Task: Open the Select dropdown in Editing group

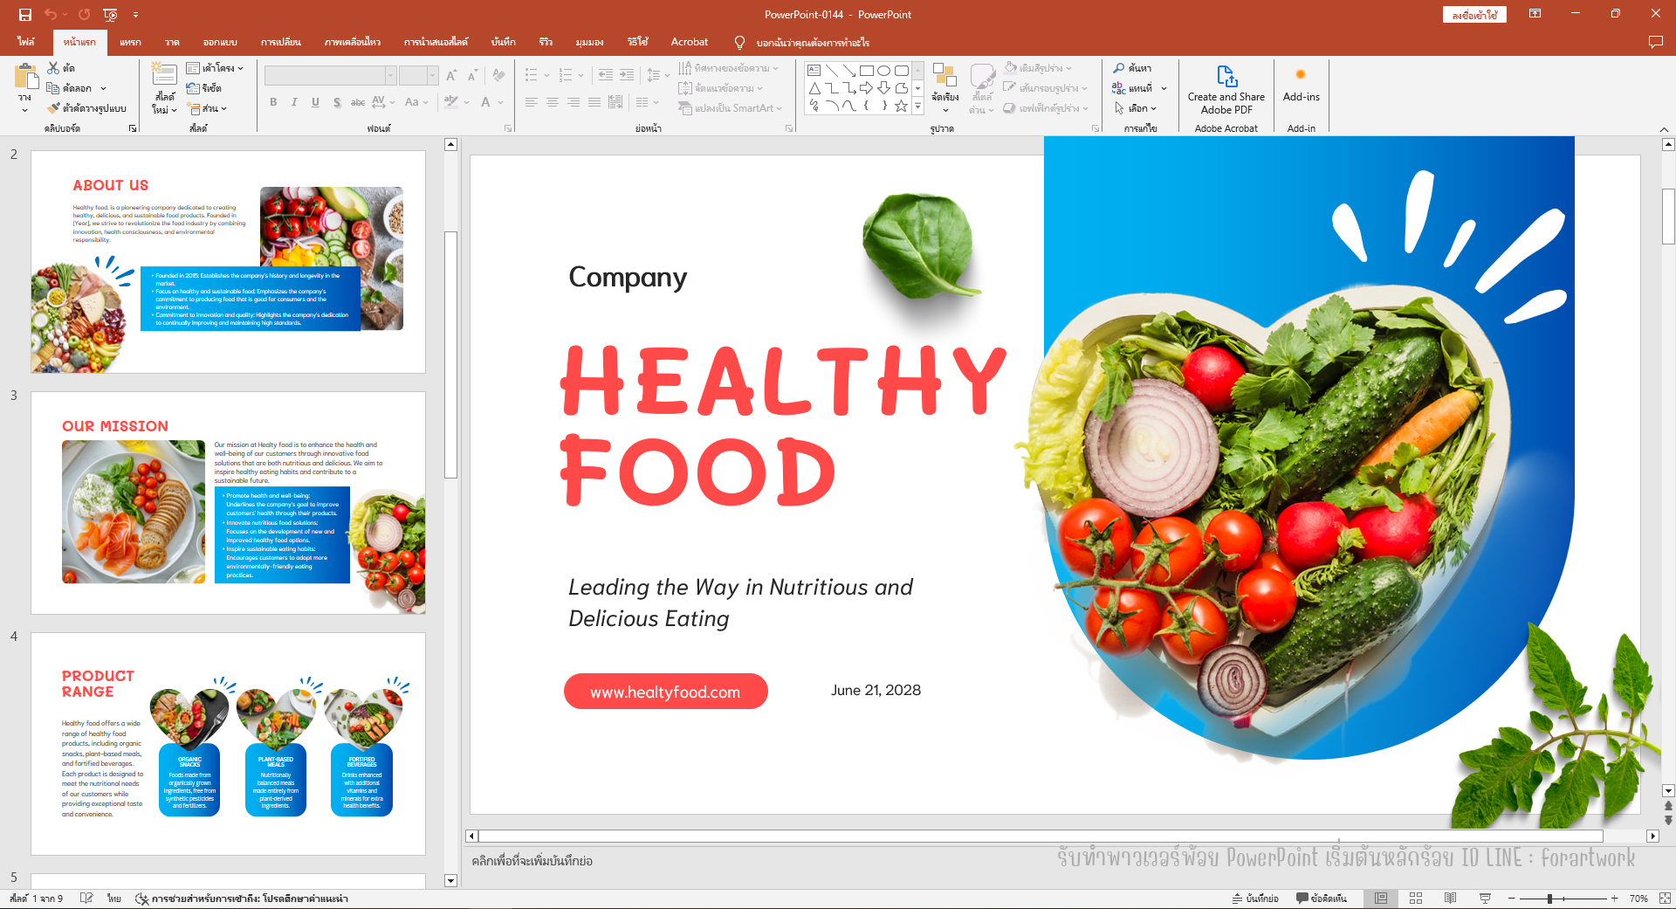Action: click(1136, 108)
